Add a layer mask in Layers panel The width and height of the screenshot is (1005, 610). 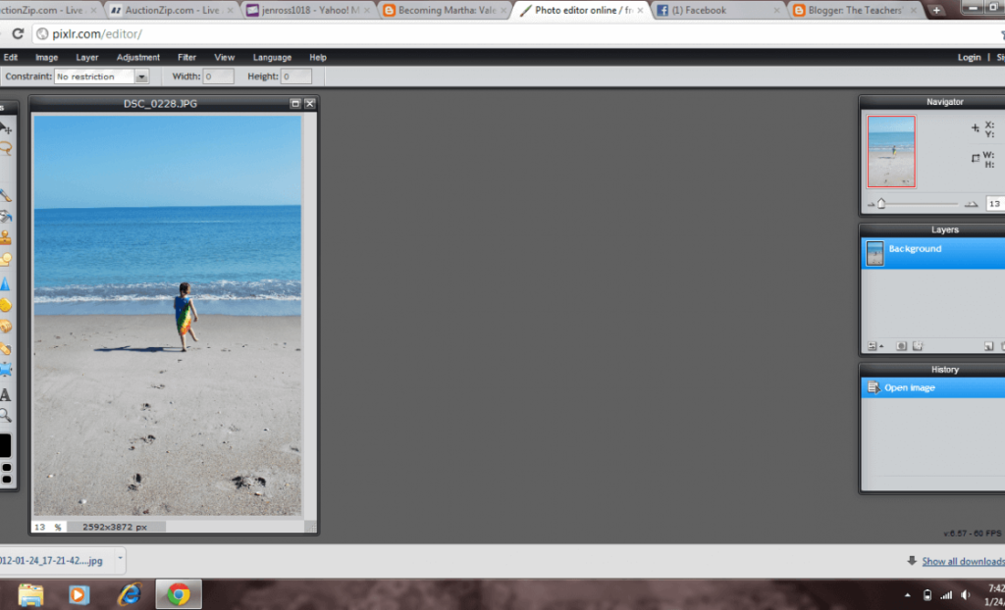(902, 346)
